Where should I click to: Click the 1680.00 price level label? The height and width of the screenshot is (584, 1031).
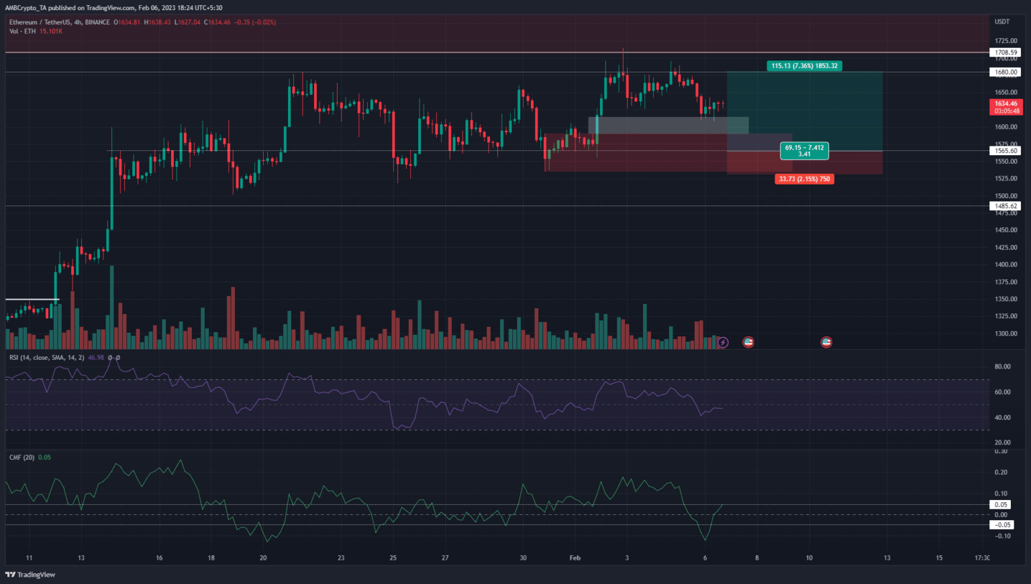[x=1005, y=72]
